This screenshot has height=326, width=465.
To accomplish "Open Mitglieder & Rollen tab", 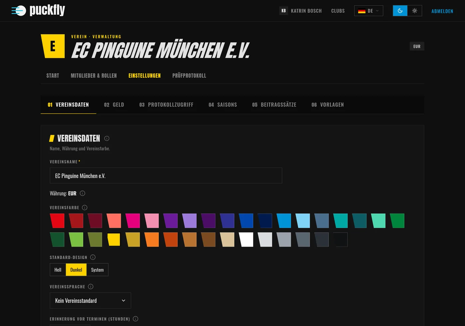I will (x=94, y=76).
